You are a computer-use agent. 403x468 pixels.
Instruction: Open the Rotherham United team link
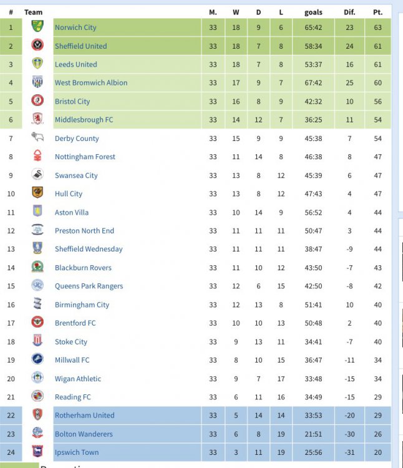pyautogui.click(x=84, y=415)
